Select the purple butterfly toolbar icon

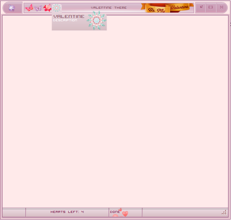click(x=38, y=8)
